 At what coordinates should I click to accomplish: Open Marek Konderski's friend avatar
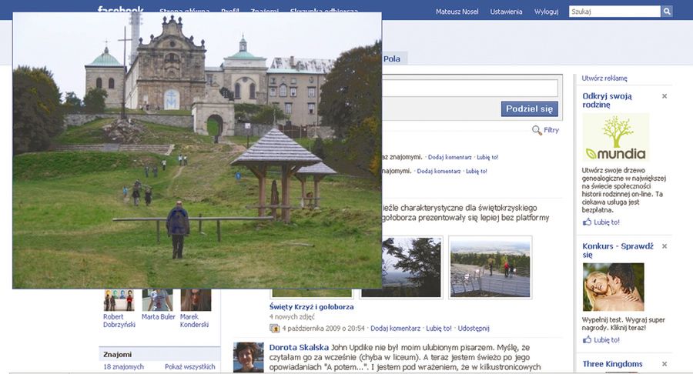(x=196, y=300)
